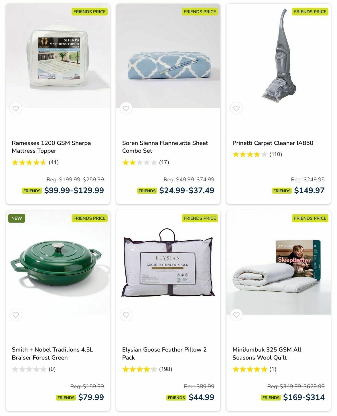Open Smith + Nobel Traditions 4.5L Braiser link
The width and height of the screenshot is (337, 416).
pyautogui.click(x=52, y=354)
